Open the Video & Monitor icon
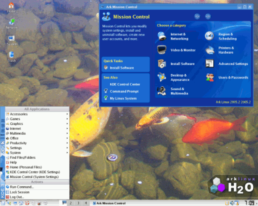Screen dimensions: 258x206 [x=162, y=50]
